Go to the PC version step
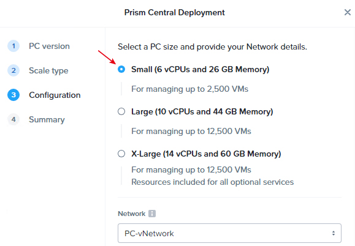This screenshot has height=246, width=355. coord(49,46)
